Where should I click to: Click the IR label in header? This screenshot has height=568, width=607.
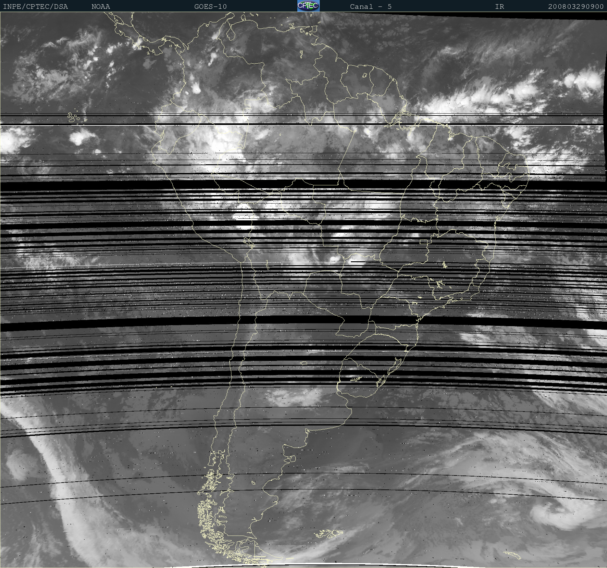tap(500, 6)
